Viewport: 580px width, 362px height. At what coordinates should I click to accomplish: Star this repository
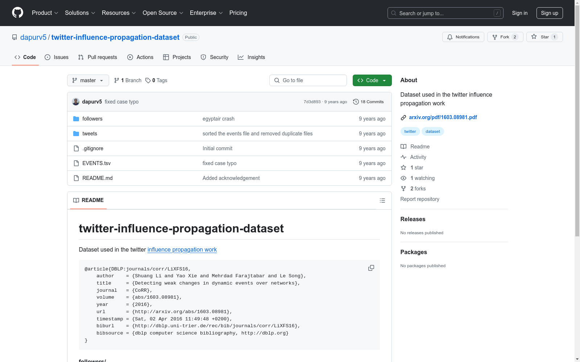[x=544, y=37]
